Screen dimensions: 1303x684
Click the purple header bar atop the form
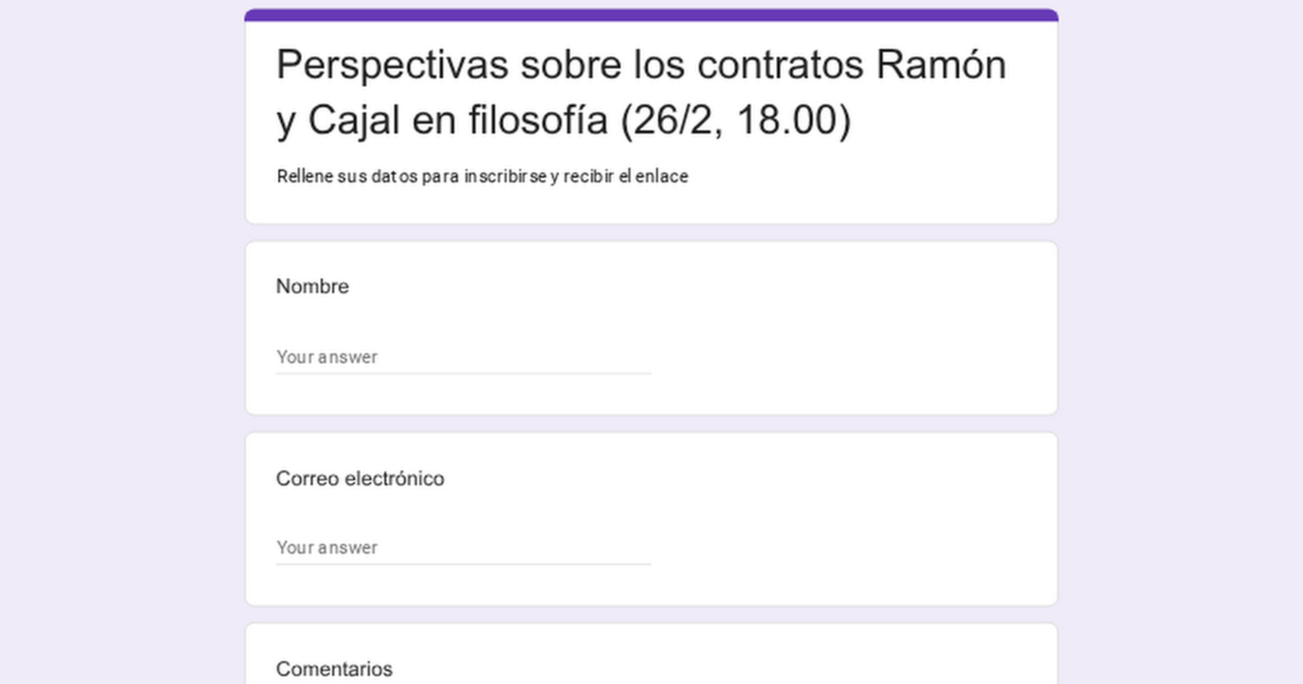[651, 14]
